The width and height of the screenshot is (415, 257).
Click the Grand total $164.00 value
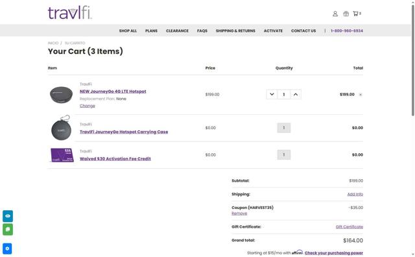tap(353, 241)
